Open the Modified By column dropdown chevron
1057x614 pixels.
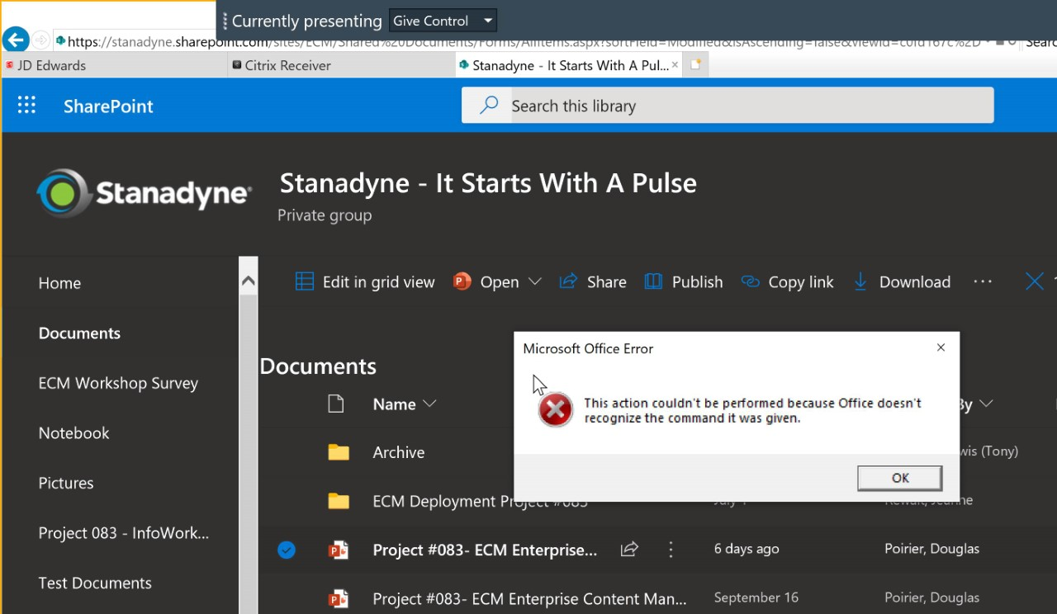coord(987,404)
